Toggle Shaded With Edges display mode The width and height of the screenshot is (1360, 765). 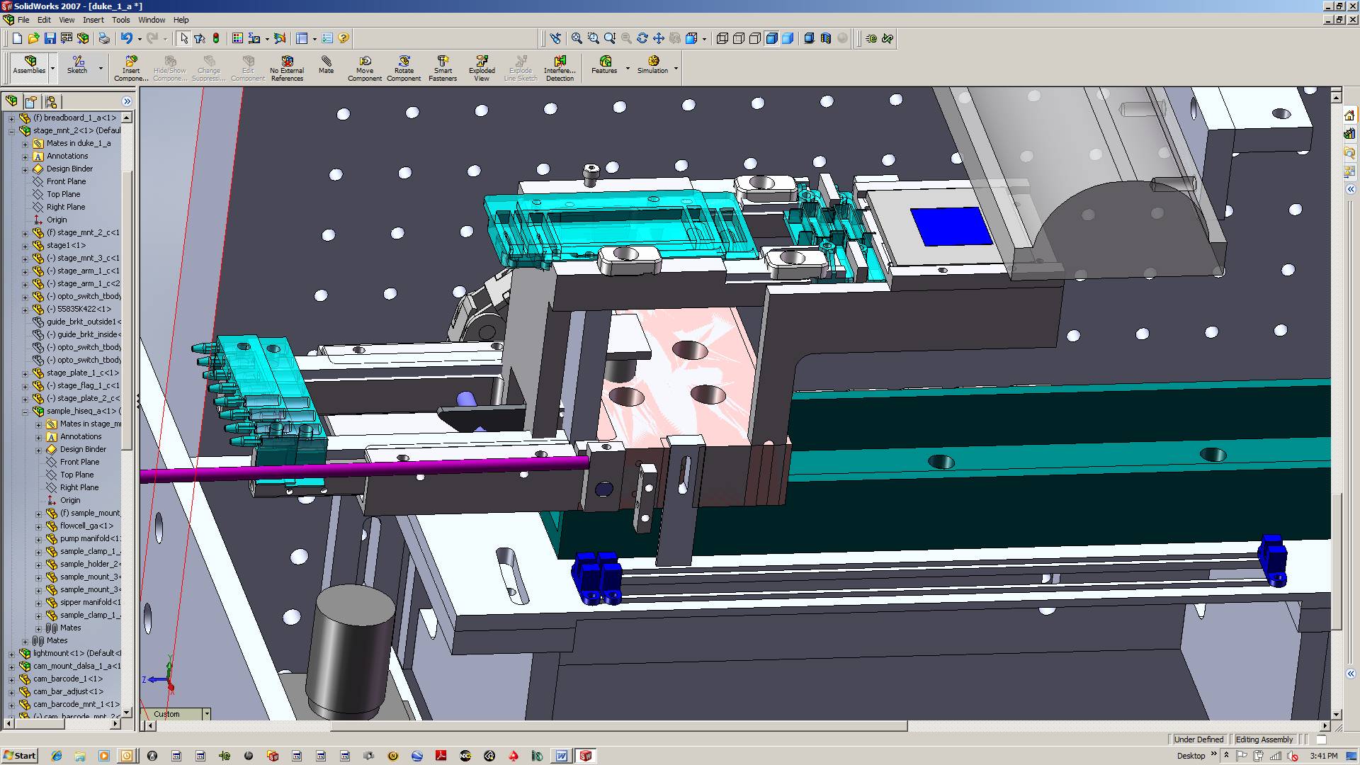771,38
